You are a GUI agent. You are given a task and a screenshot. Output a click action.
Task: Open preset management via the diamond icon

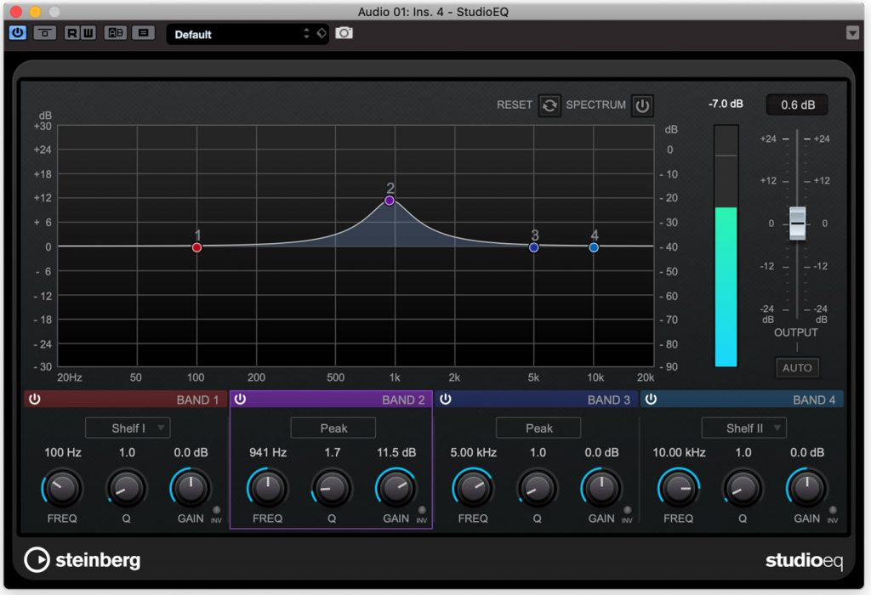pos(321,33)
